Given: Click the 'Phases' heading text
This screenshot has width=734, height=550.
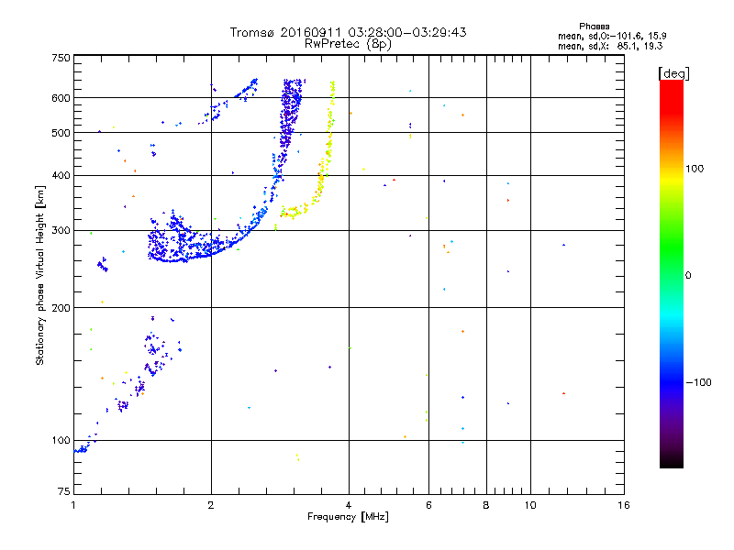Looking at the screenshot, I should [x=594, y=27].
